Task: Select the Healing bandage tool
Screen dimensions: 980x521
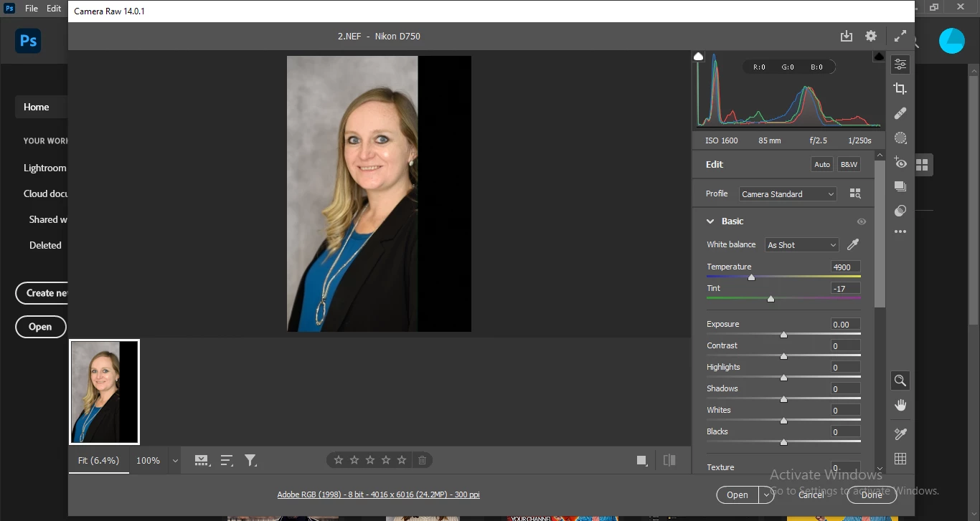Action: coord(900,113)
